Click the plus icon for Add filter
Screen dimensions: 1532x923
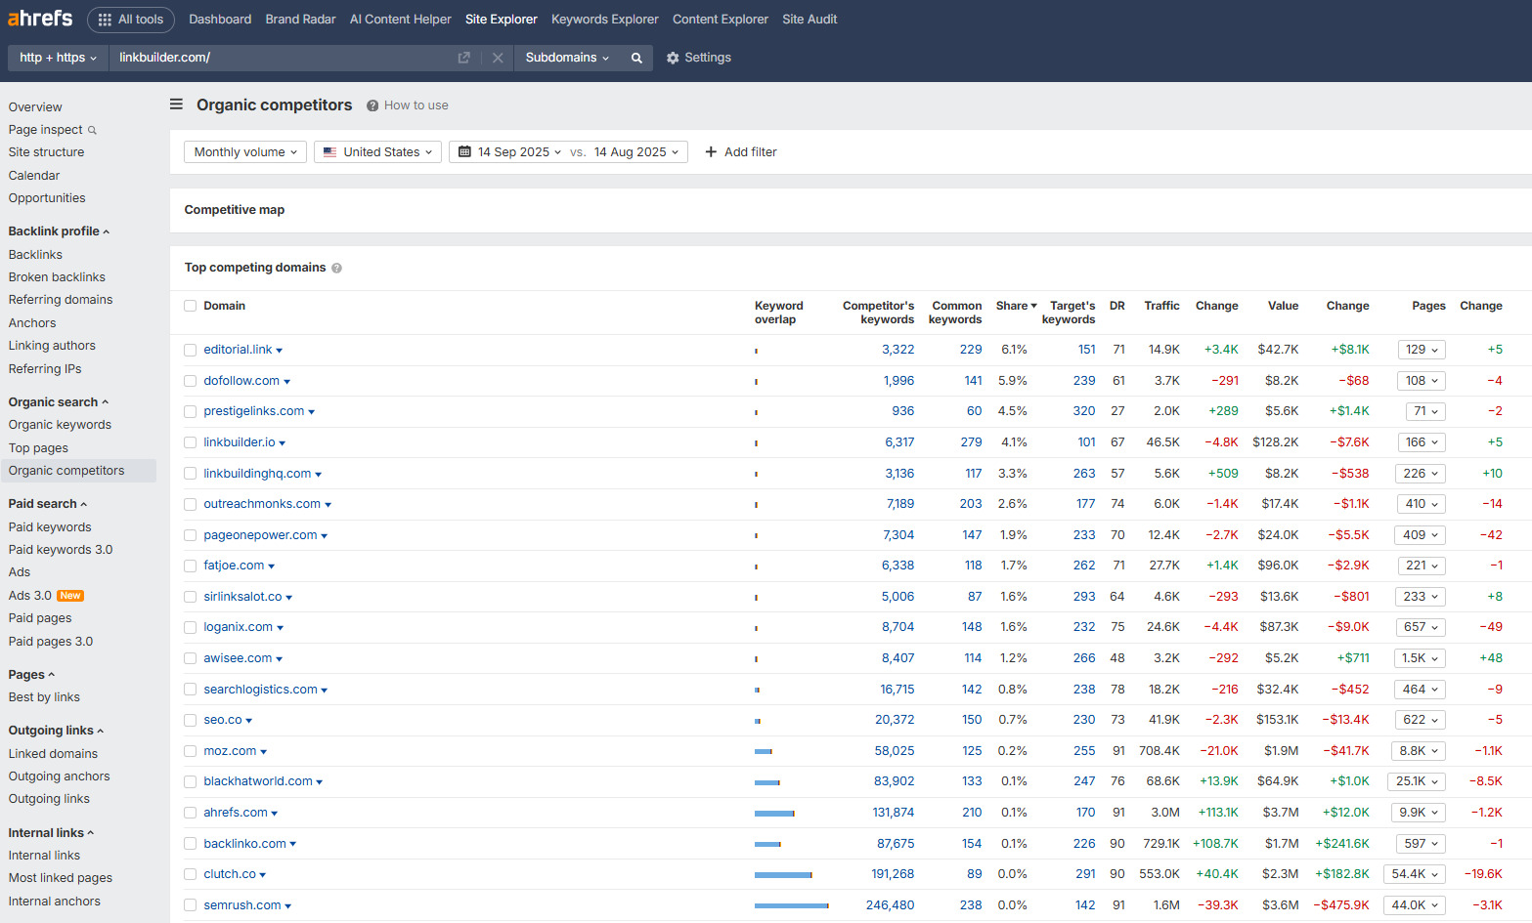pyautogui.click(x=711, y=151)
